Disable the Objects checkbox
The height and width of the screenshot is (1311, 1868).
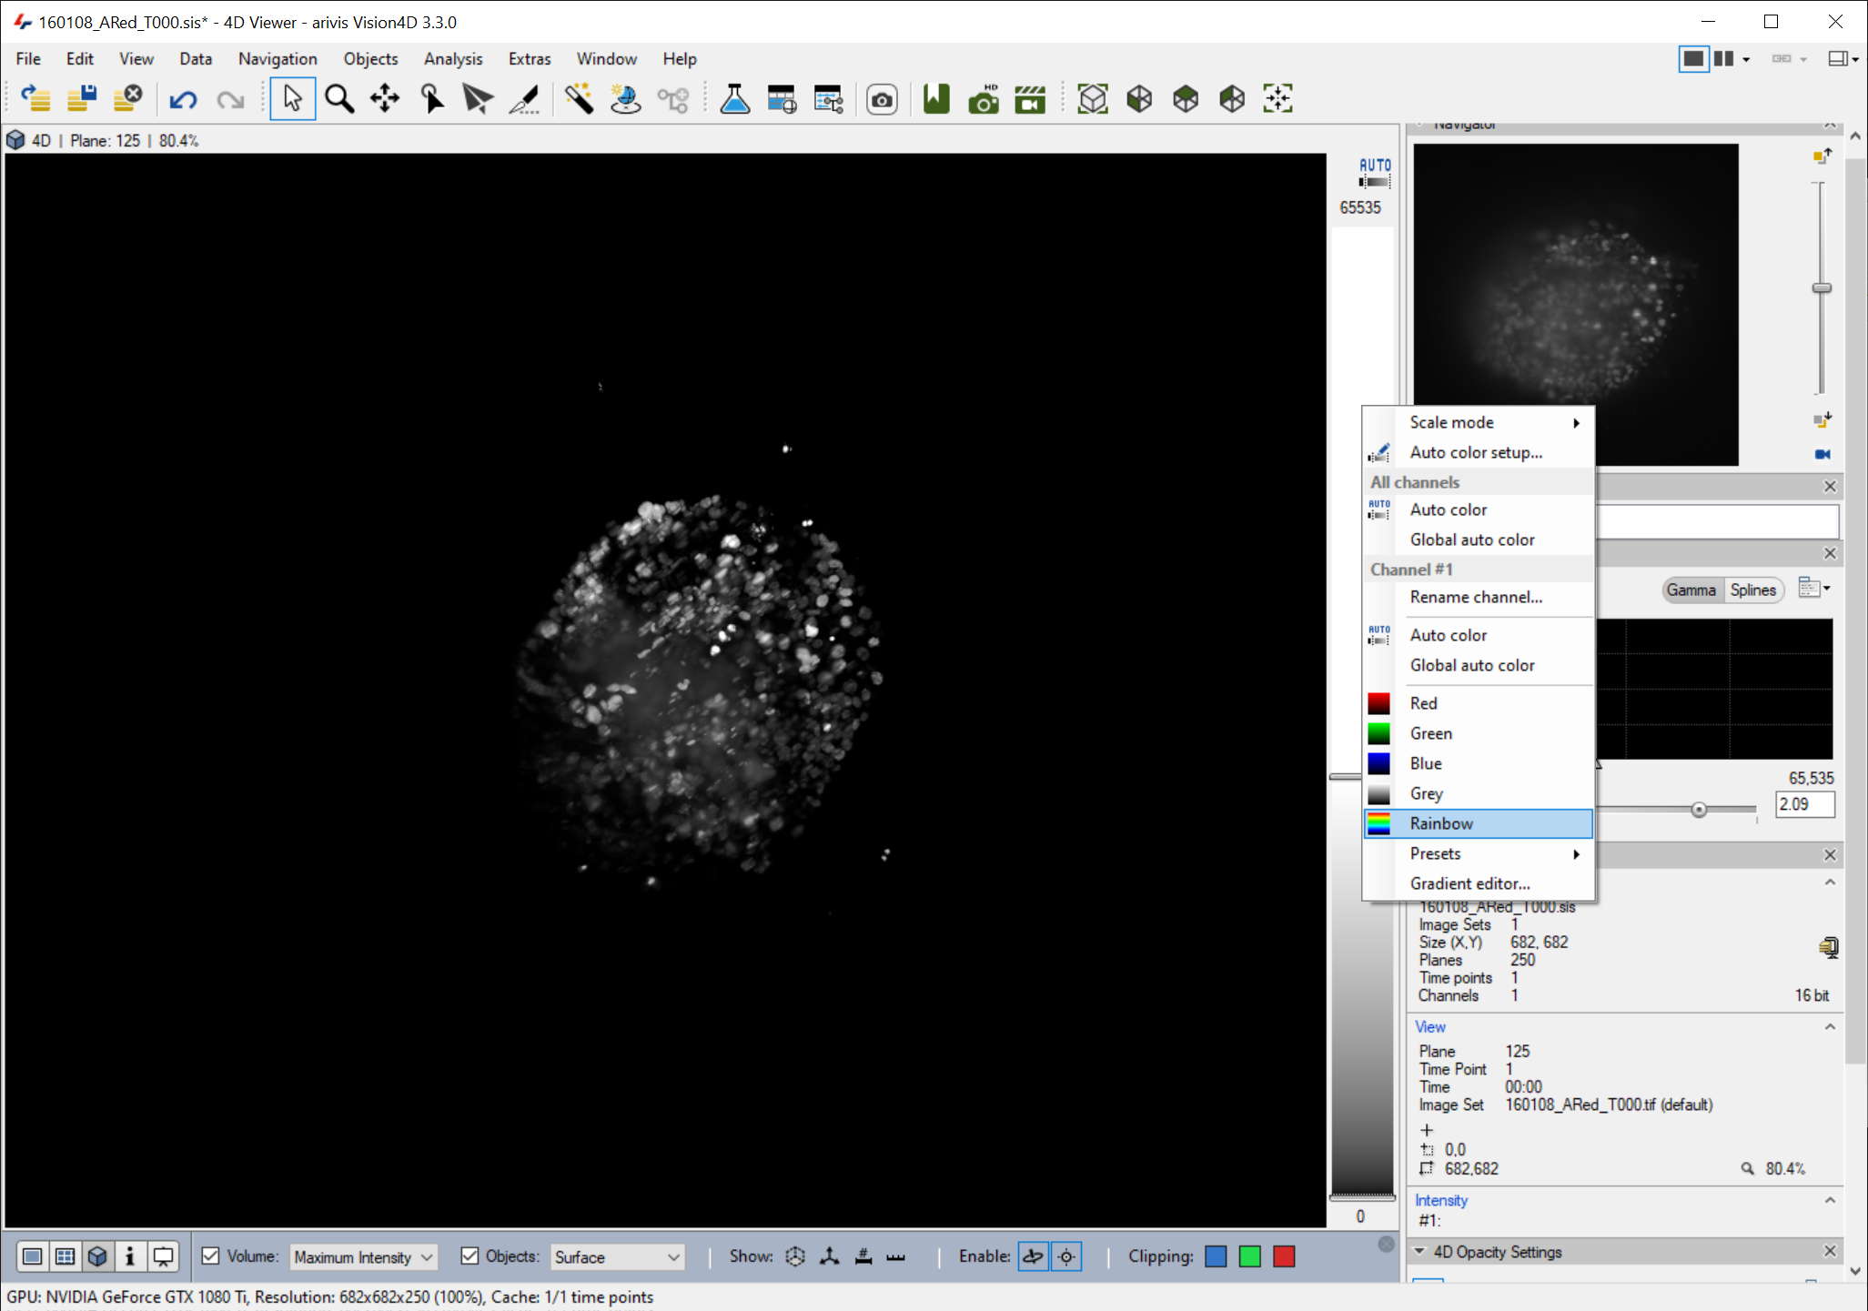coord(470,1256)
